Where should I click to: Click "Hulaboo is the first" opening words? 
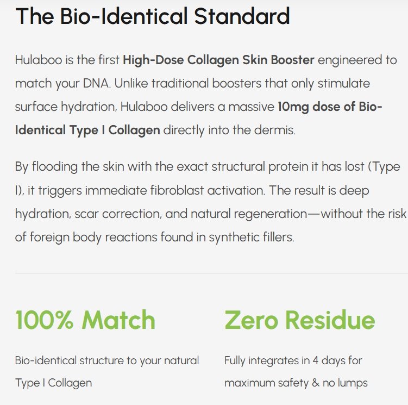click(x=67, y=60)
